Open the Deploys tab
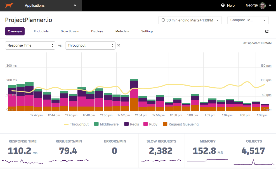The width and height of the screenshot is (276, 169). [97, 31]
